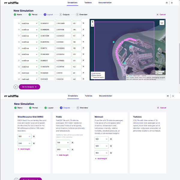Click the icon left of logout on the Layout page
Image resolution: width=180 pixels, height=180 pixels.
(x=167, y=3)
